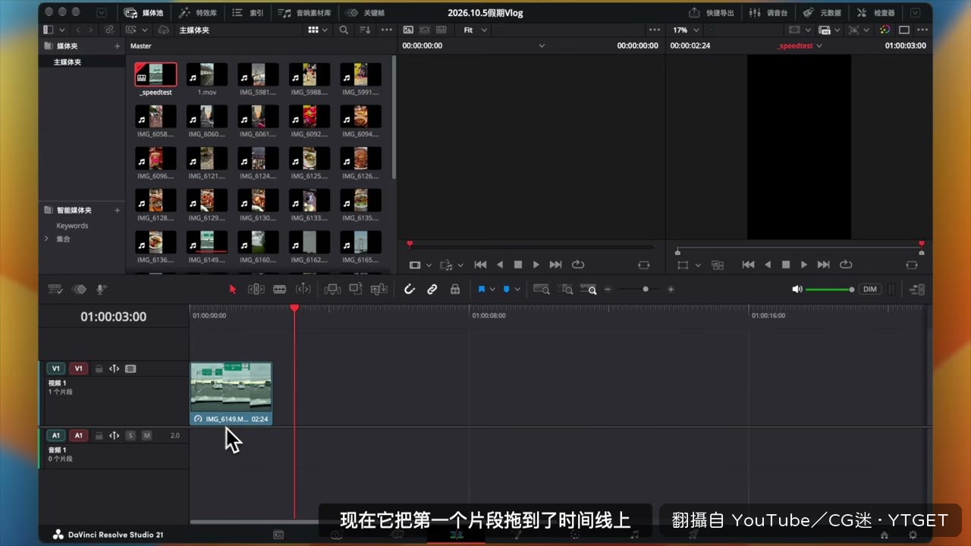Toggle timeline snapping magnet
The image size is (971, 546).
tap(409, 289)
